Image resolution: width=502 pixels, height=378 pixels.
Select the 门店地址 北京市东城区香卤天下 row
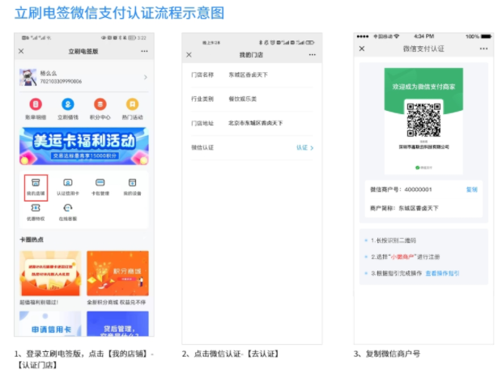tap(252, 123)
